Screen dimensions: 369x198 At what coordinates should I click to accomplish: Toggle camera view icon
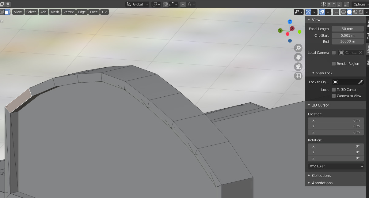click(x=298, y=67)
